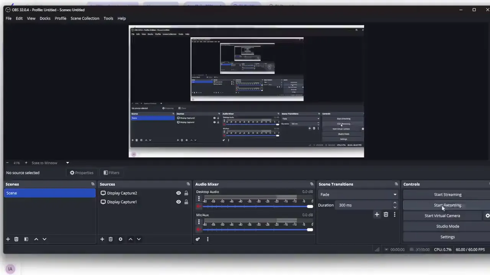Open the Scene Collection menu
490x275 pixels.
85,18
